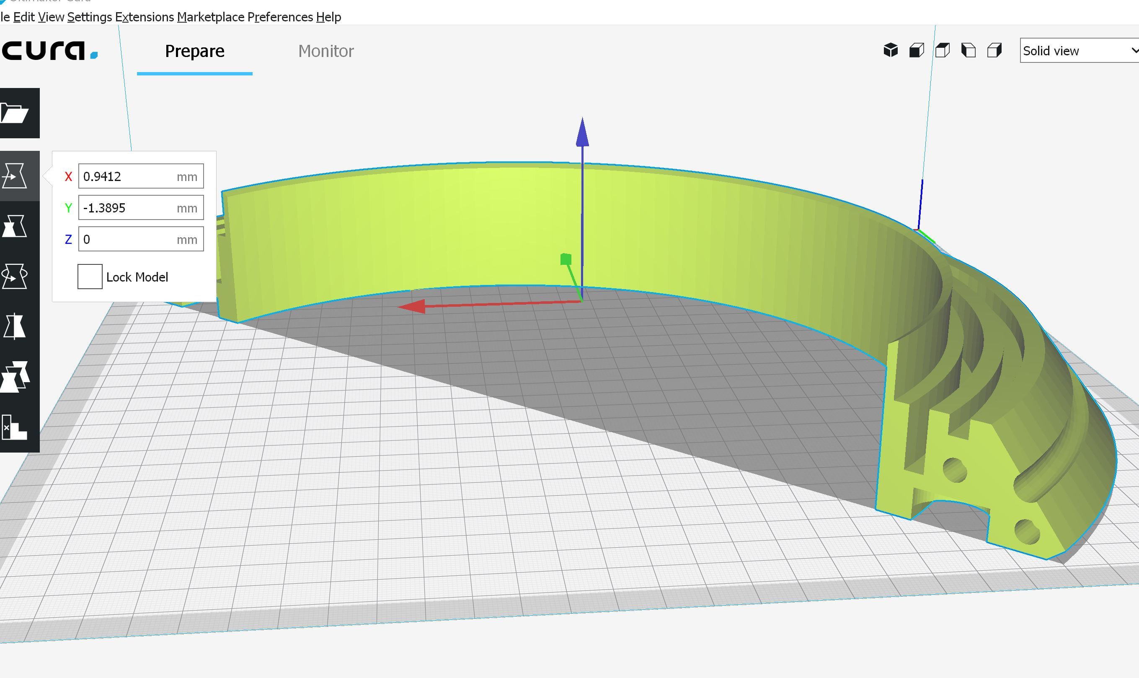Image resolution: width=1139 pixels, height=678 pixels.
Task: Switch to front camera view
Action: (917, 50)
